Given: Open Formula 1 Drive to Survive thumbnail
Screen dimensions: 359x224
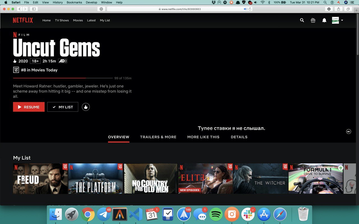Looking at the screenshot, I should pos(316,179).
